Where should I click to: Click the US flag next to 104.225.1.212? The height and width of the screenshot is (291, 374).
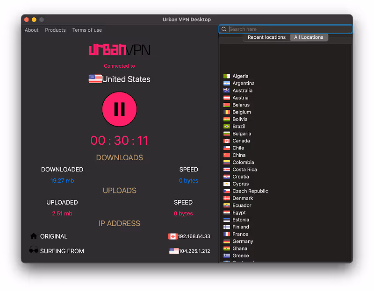[x=174, y=251]
